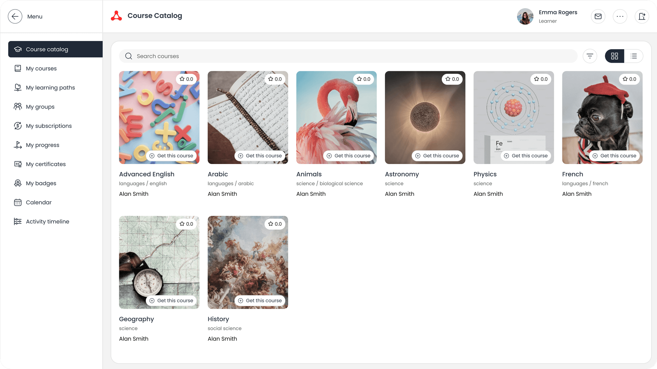Go to My badges
This screenshot has width=657, height=369.
click(x=41, y=183)
